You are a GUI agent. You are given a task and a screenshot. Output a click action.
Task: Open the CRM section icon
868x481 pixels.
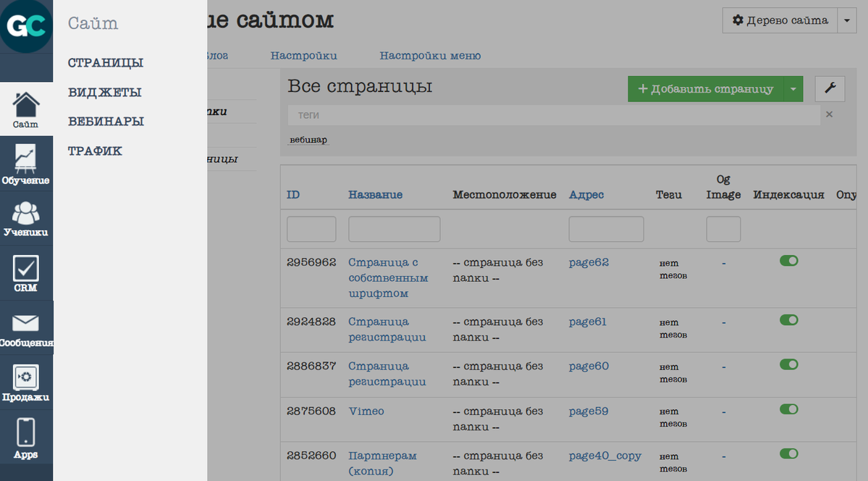pyautogui.click(x=26, y=273)
